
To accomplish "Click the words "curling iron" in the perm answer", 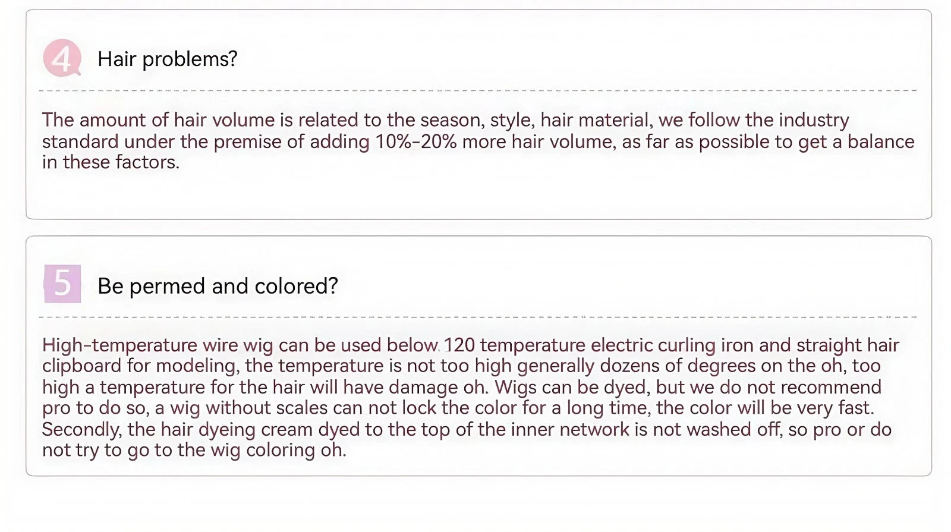I will tap(677, 345).
